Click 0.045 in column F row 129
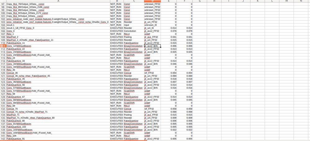 [x=185, y=100]
